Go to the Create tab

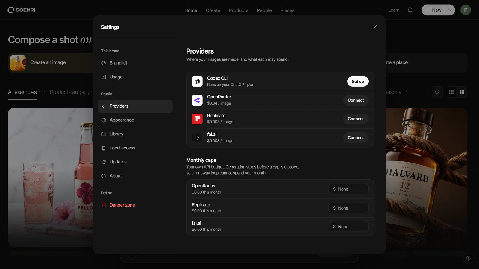click(213, 10)
